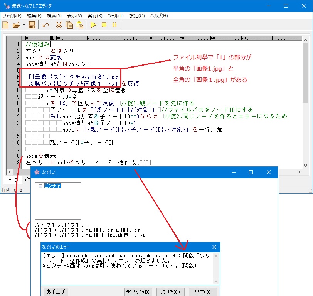This screenshot has width=313, height=296.
Task: Open the 編集(E) menu
Action: [x=34, y=15]
